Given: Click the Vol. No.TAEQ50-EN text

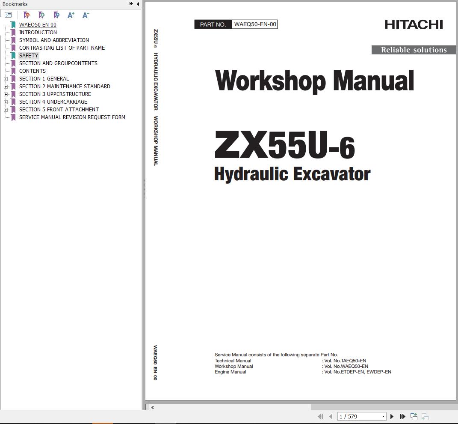Looking at the screenshot, I should tap(345, 361).
